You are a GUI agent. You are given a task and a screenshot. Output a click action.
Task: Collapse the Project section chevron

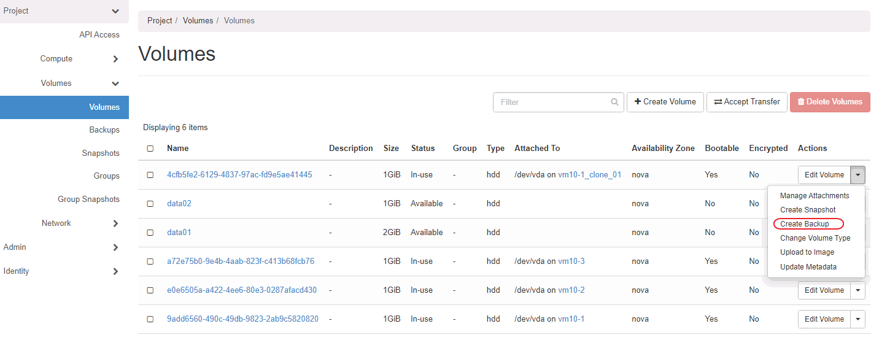(115, 11)
